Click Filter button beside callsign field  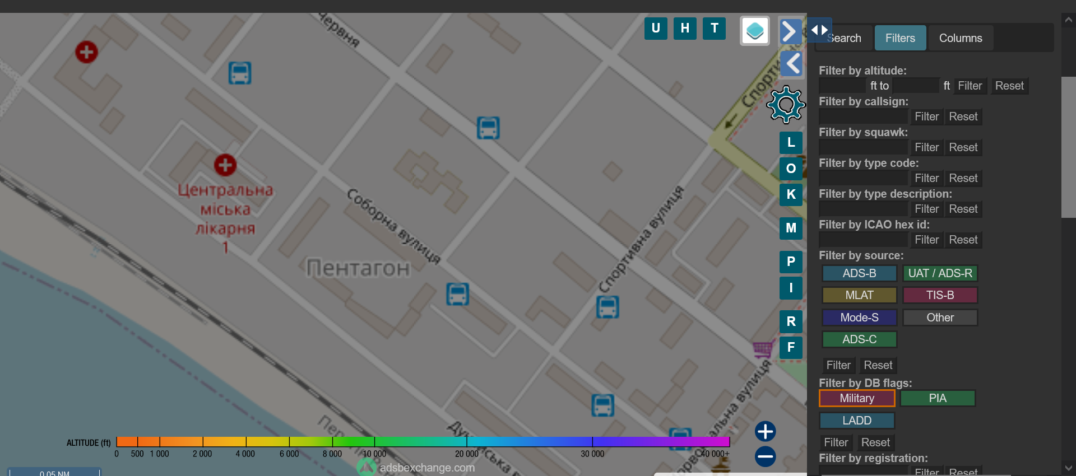926,116
